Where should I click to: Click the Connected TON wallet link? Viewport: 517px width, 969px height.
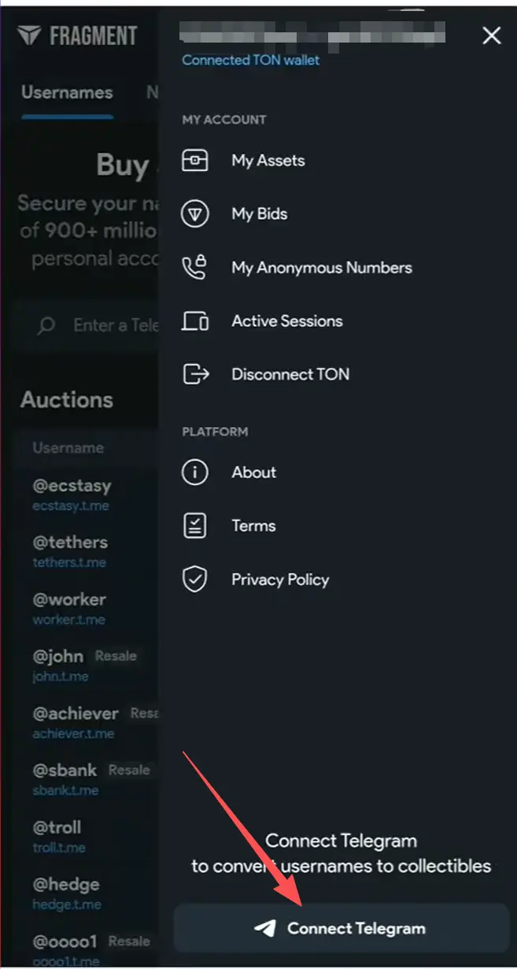(250, 60)
